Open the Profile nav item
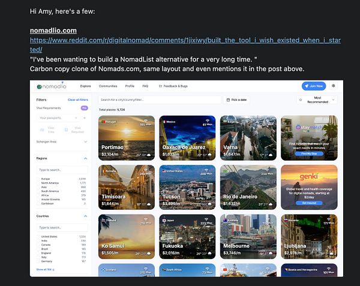This screenshot has width=360, height=286. click(130, 86)
